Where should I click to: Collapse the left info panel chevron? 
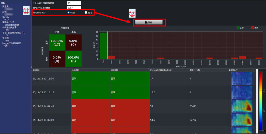[31, 67]
